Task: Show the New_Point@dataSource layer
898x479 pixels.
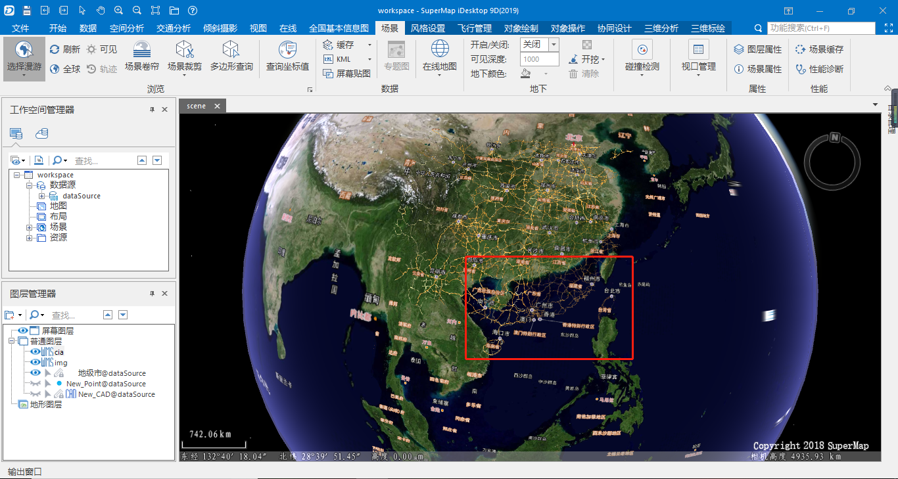Action: (35, 384)
